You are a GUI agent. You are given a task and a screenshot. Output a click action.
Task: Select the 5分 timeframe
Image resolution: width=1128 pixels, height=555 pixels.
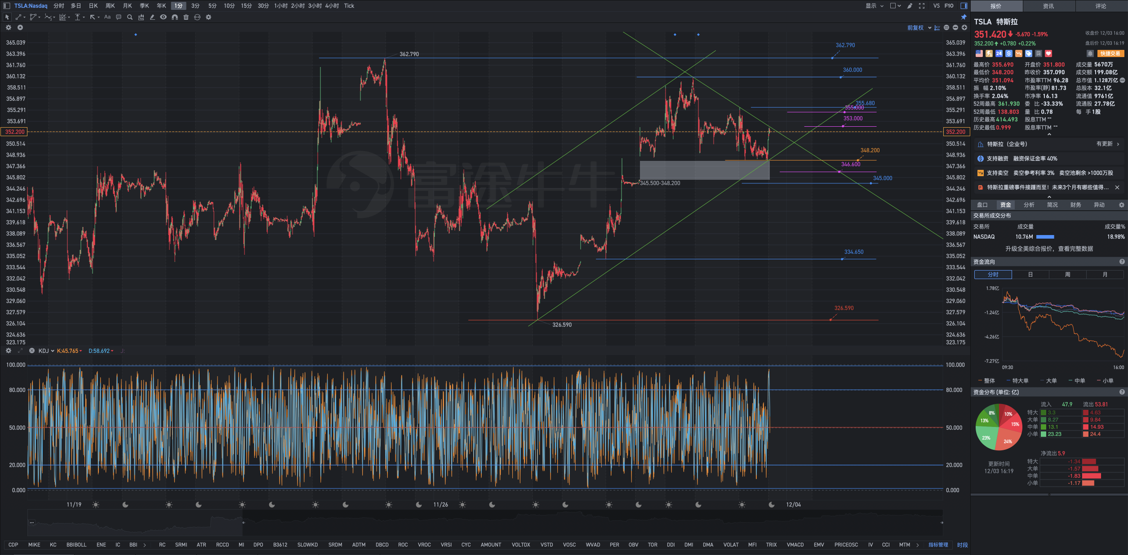212,6
